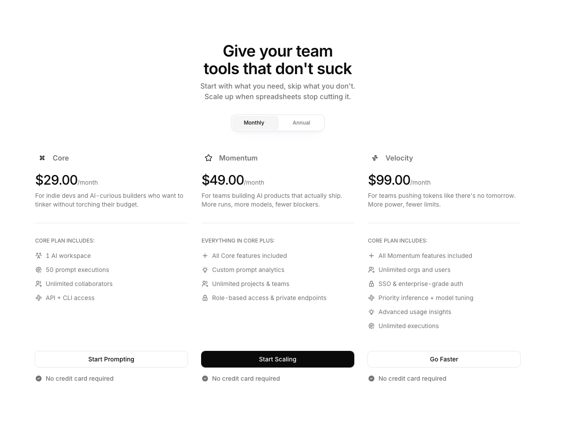Click plug icon beside API + CLI access

point(39,298)
